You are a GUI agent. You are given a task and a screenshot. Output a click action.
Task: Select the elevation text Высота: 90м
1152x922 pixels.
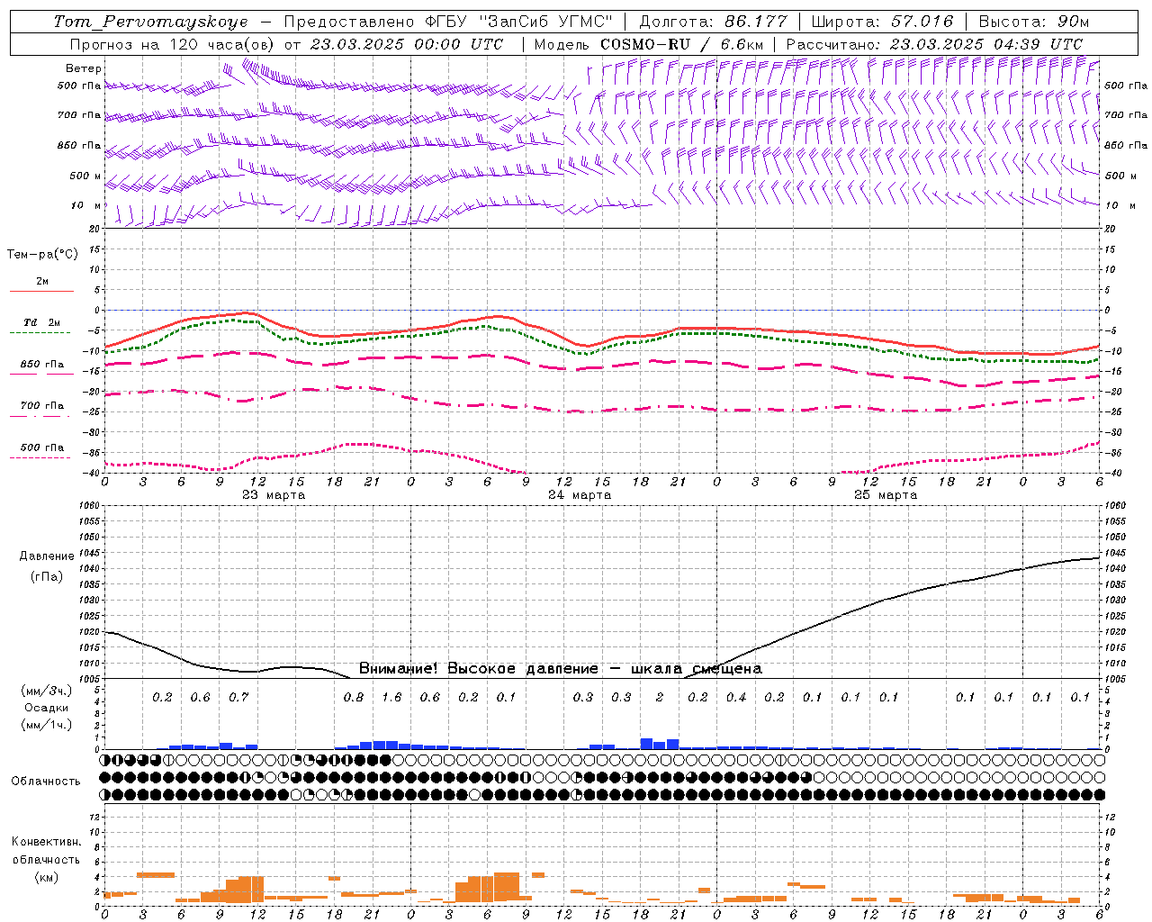click(1034, 22)
